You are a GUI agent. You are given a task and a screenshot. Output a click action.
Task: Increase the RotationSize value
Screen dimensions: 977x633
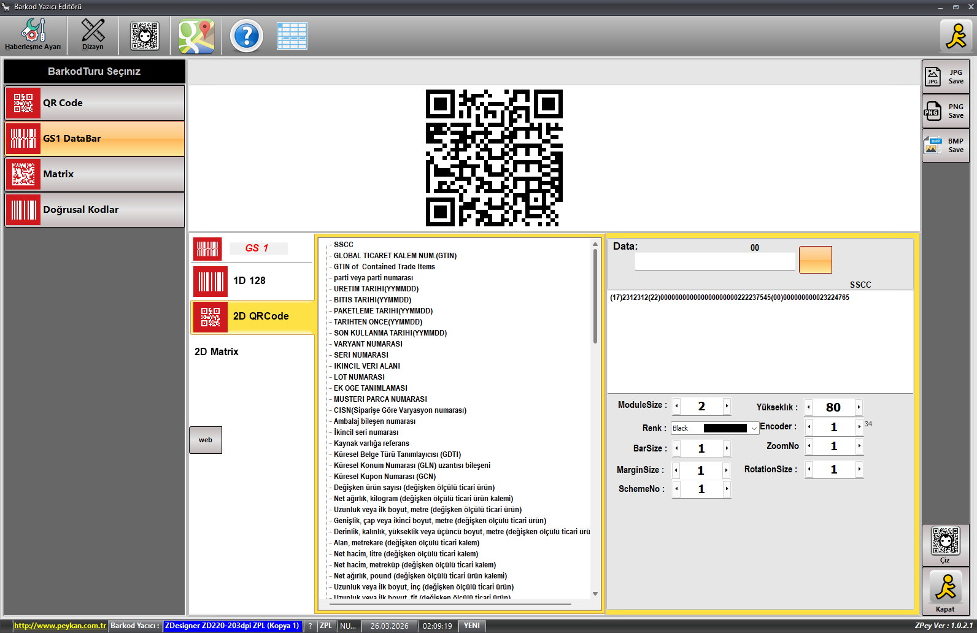pyautogui.click(x=859, y=469)
